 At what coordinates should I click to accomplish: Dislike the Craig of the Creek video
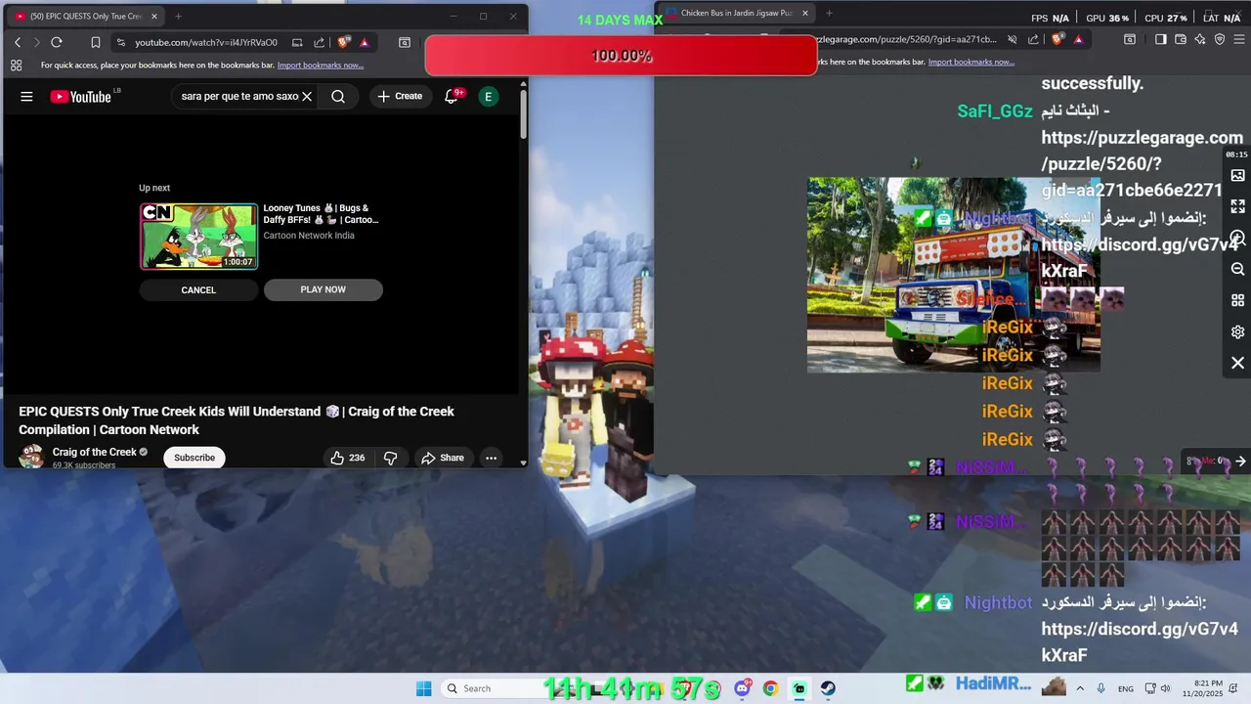(x=390, y=458)
